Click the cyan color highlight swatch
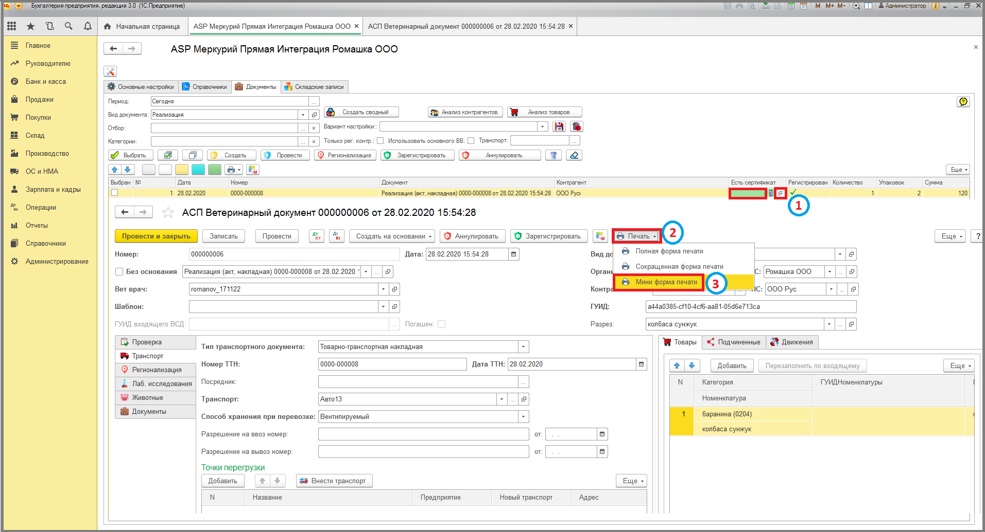This screenshot has height=532, width=985. [198, 170]
